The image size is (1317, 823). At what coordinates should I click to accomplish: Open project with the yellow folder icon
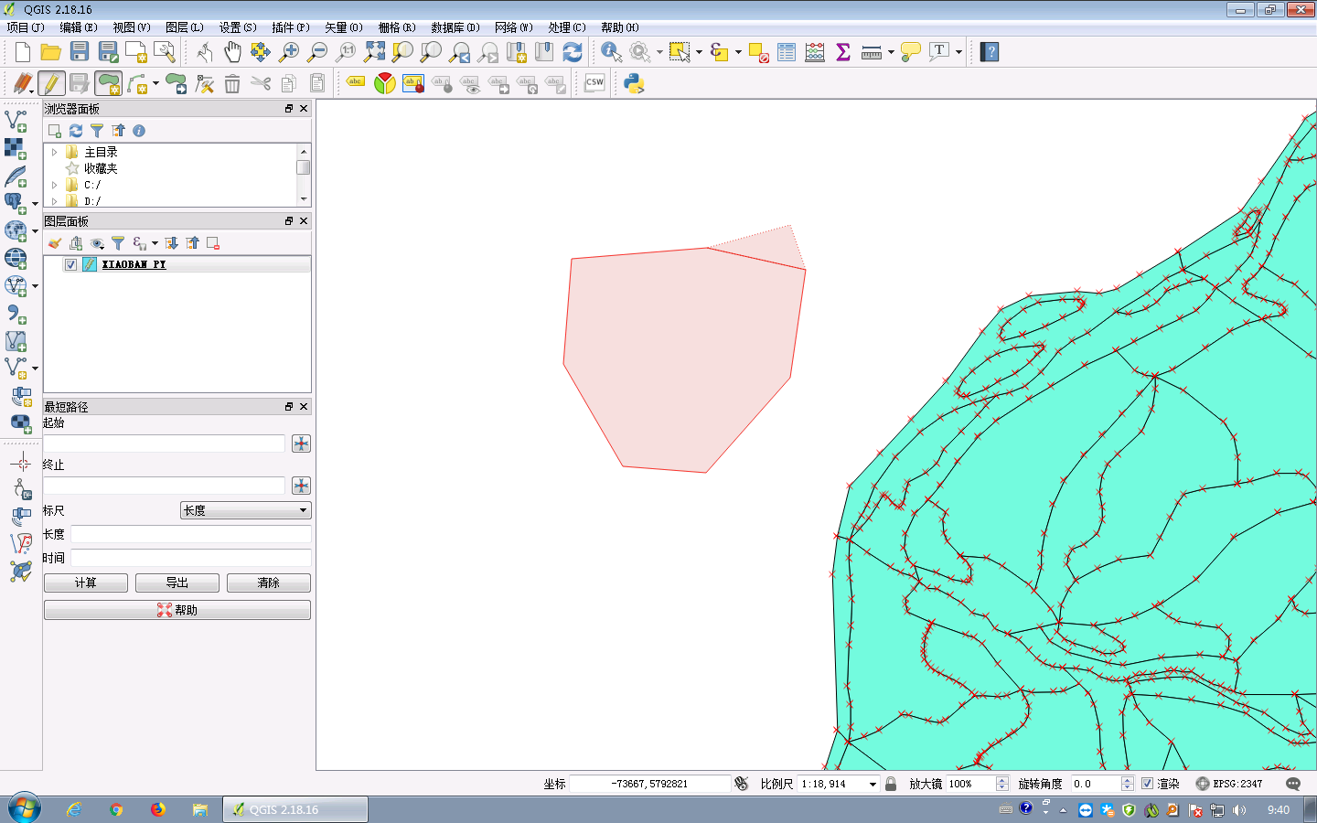point(51,52)
